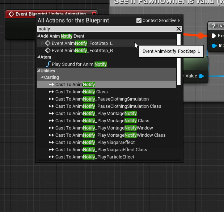Click the cast arrow icon beside Cast To AnimNotify
The height and width of the screenshot is (212, 224).
point(51,84)
